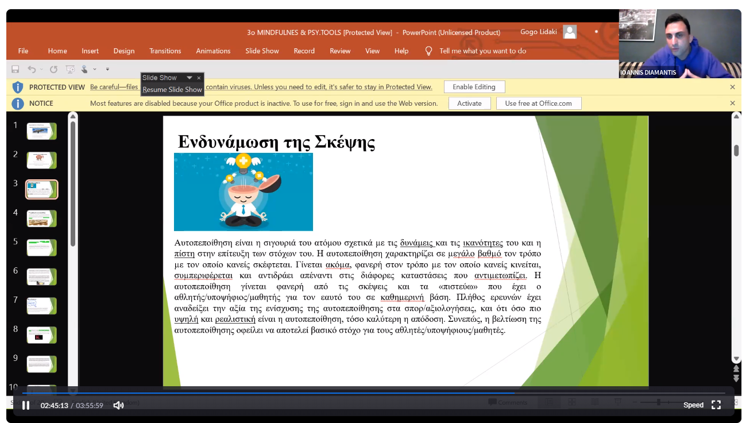Select slide 8 thumbnail
742x423 pixels.
coord(41,335)
